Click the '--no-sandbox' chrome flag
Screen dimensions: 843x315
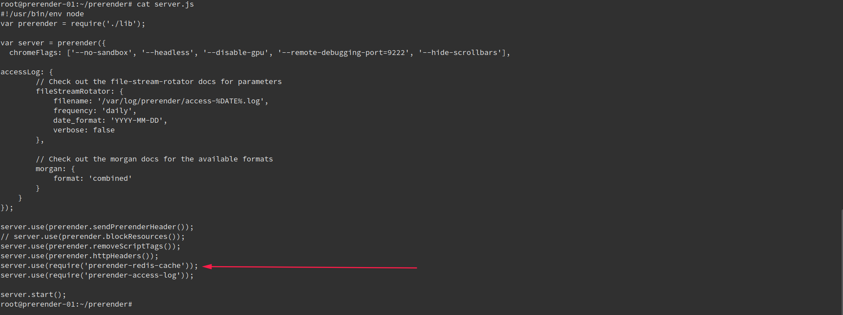point(102,53)
